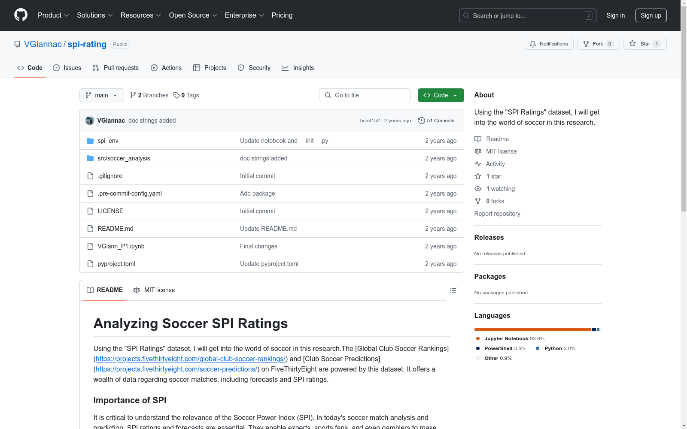
Task: Expand the Open Source menu
Action: click(193, 15)
